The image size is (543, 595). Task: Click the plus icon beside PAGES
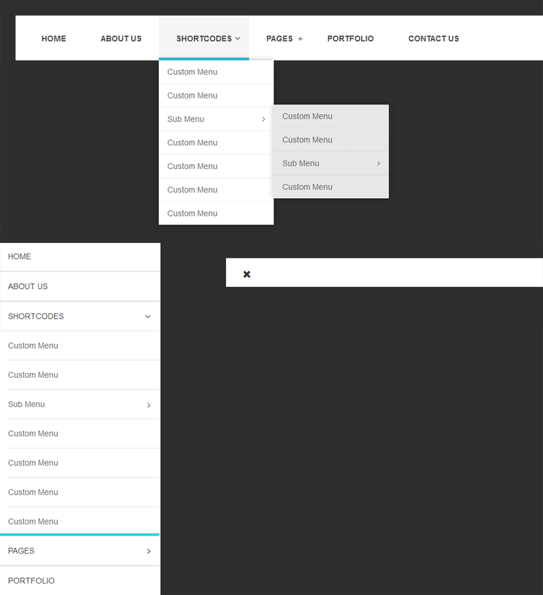pyautogui.click(x=300, y=39)
